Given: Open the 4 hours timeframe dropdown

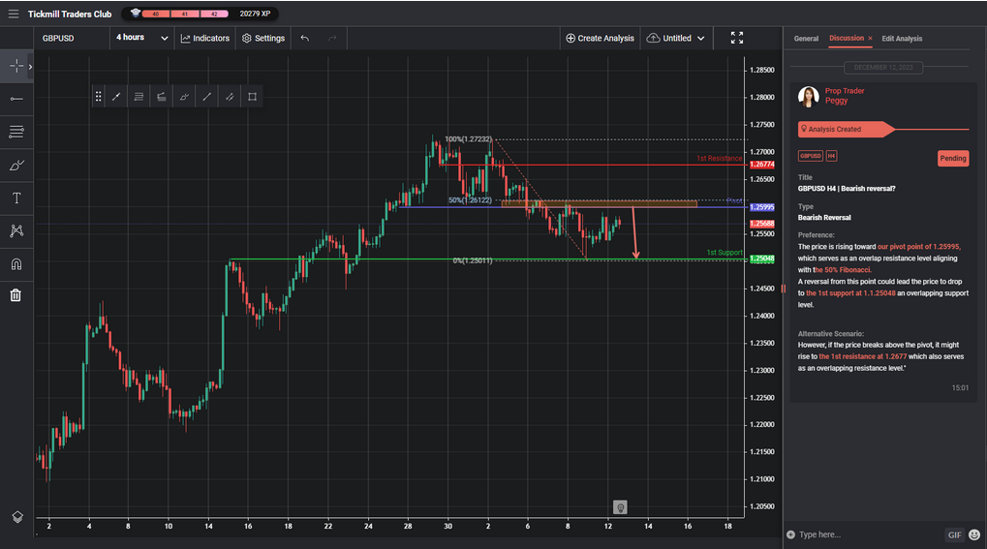Looking at the screenshot, I should click(x=141, y=39).
